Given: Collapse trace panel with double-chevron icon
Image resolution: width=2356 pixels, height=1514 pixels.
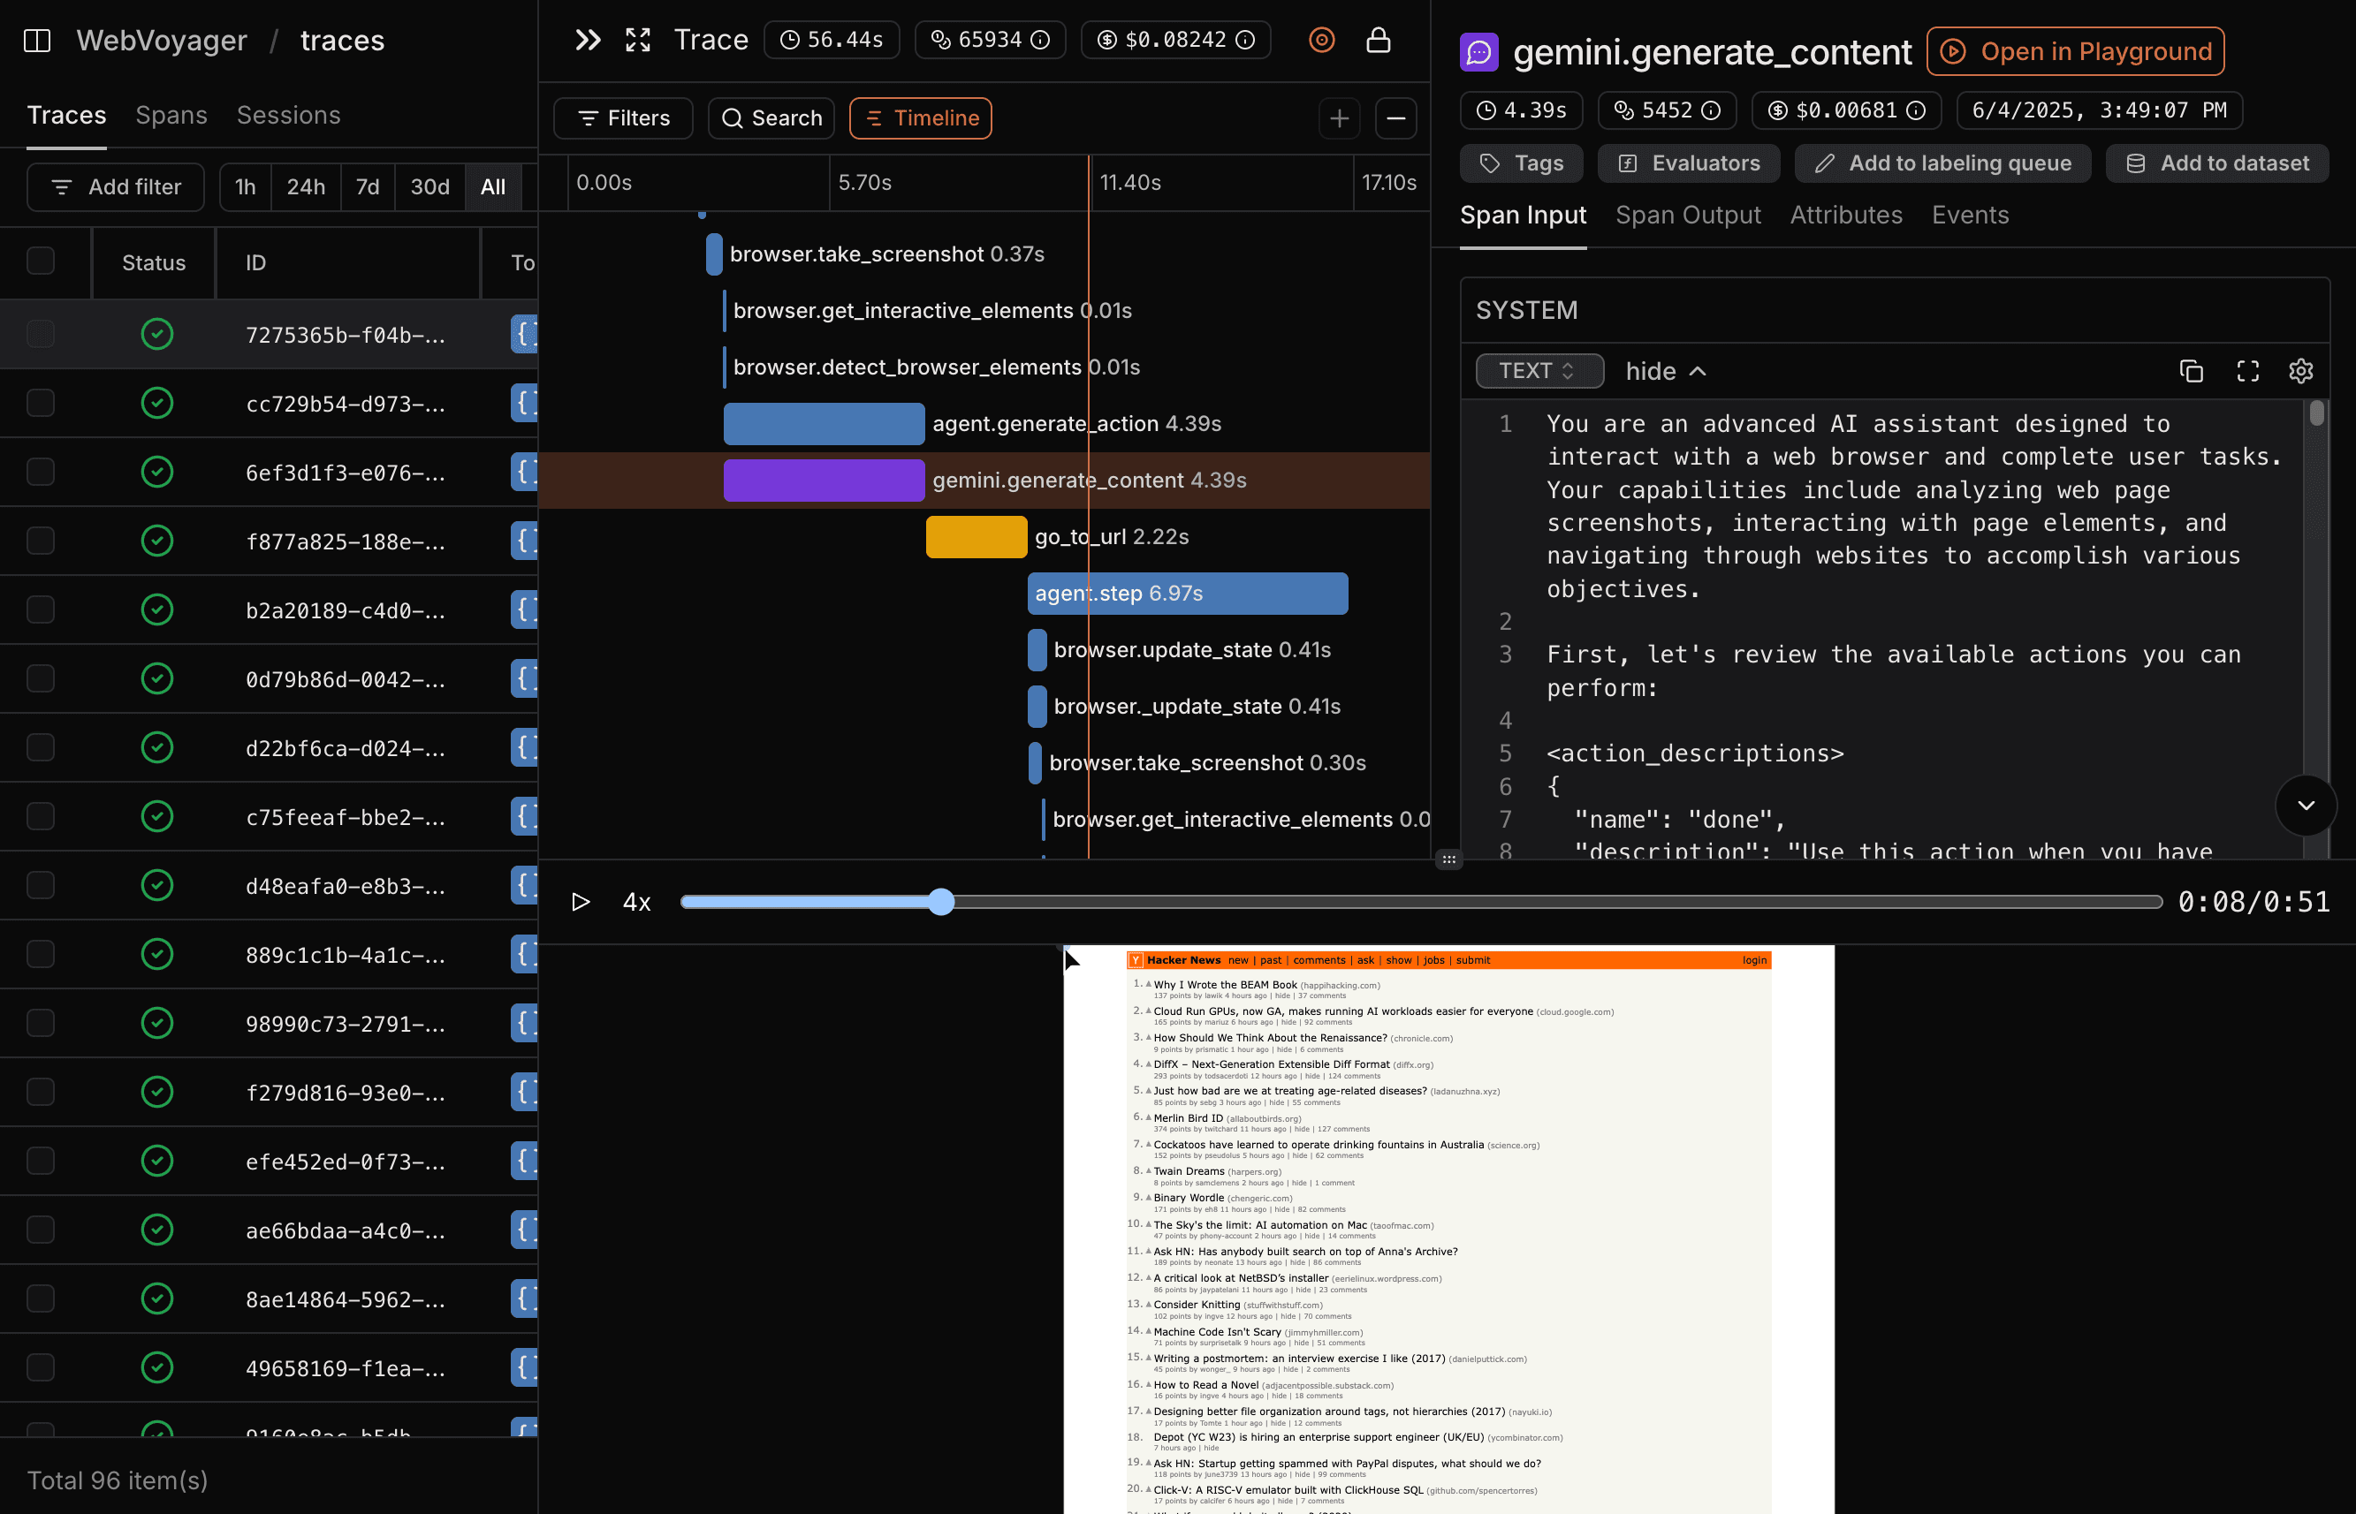Looking at the screenshot, I should 588,40.
